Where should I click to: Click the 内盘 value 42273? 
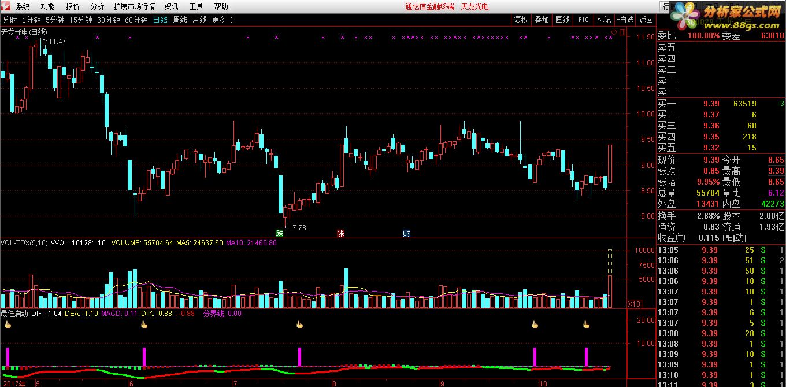click(x=773, y=204)
